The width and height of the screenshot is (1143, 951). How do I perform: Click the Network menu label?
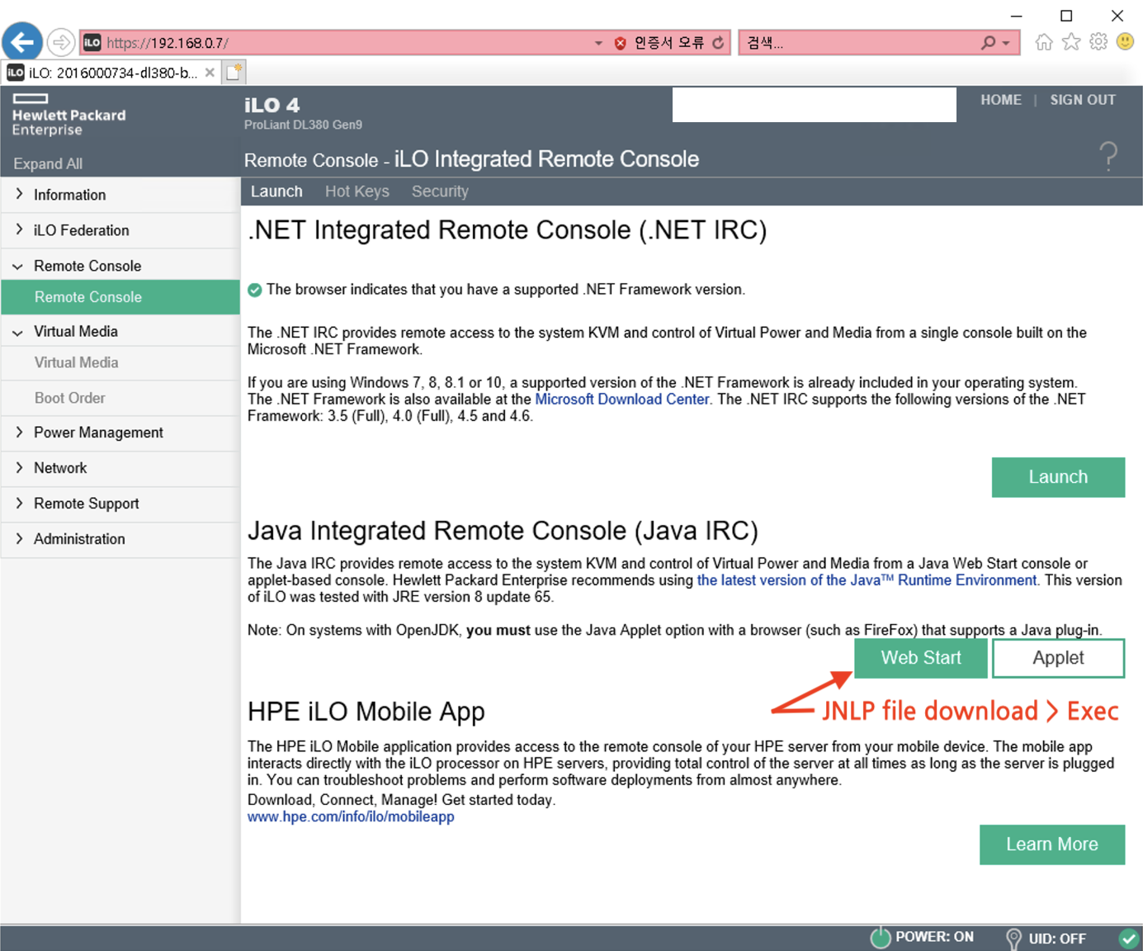[60, 468]
